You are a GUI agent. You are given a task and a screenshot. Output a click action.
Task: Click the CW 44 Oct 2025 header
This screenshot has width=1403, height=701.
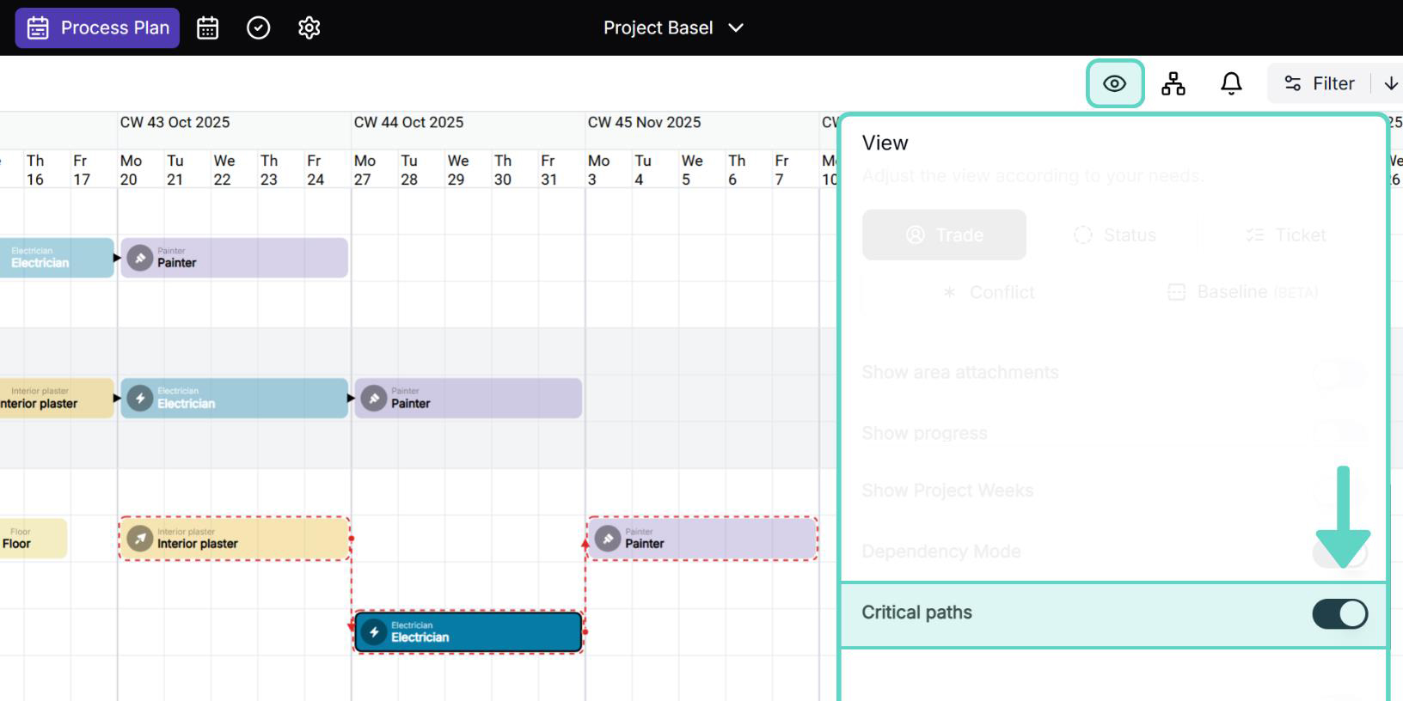(408, 122)
